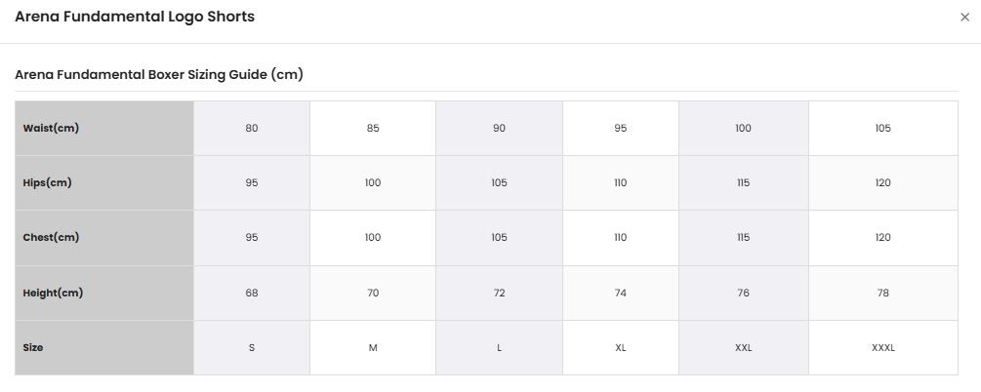Viewport: 981px width, 392px height.
Task: Click the Chest(cm) row header
Action: (104, 238)
